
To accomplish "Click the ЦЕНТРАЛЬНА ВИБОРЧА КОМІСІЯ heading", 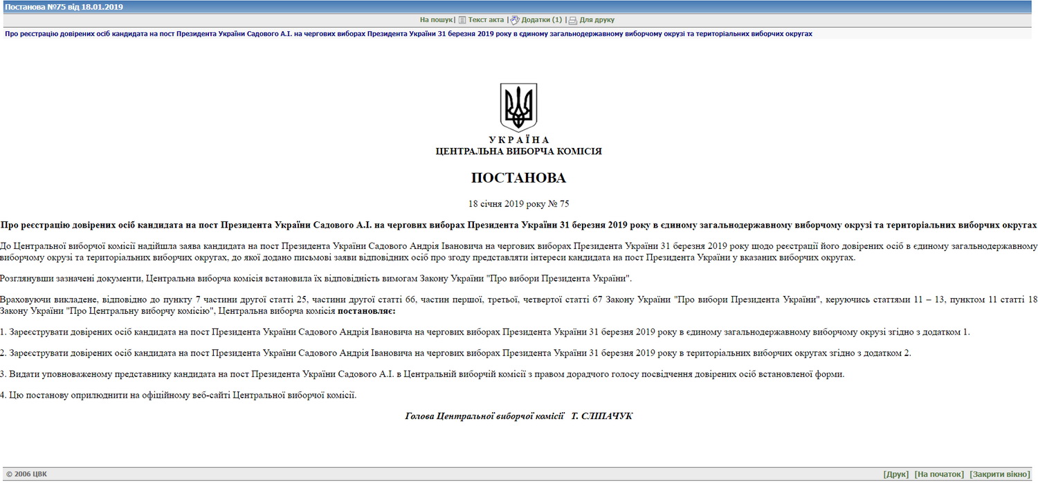I will 518,151.
